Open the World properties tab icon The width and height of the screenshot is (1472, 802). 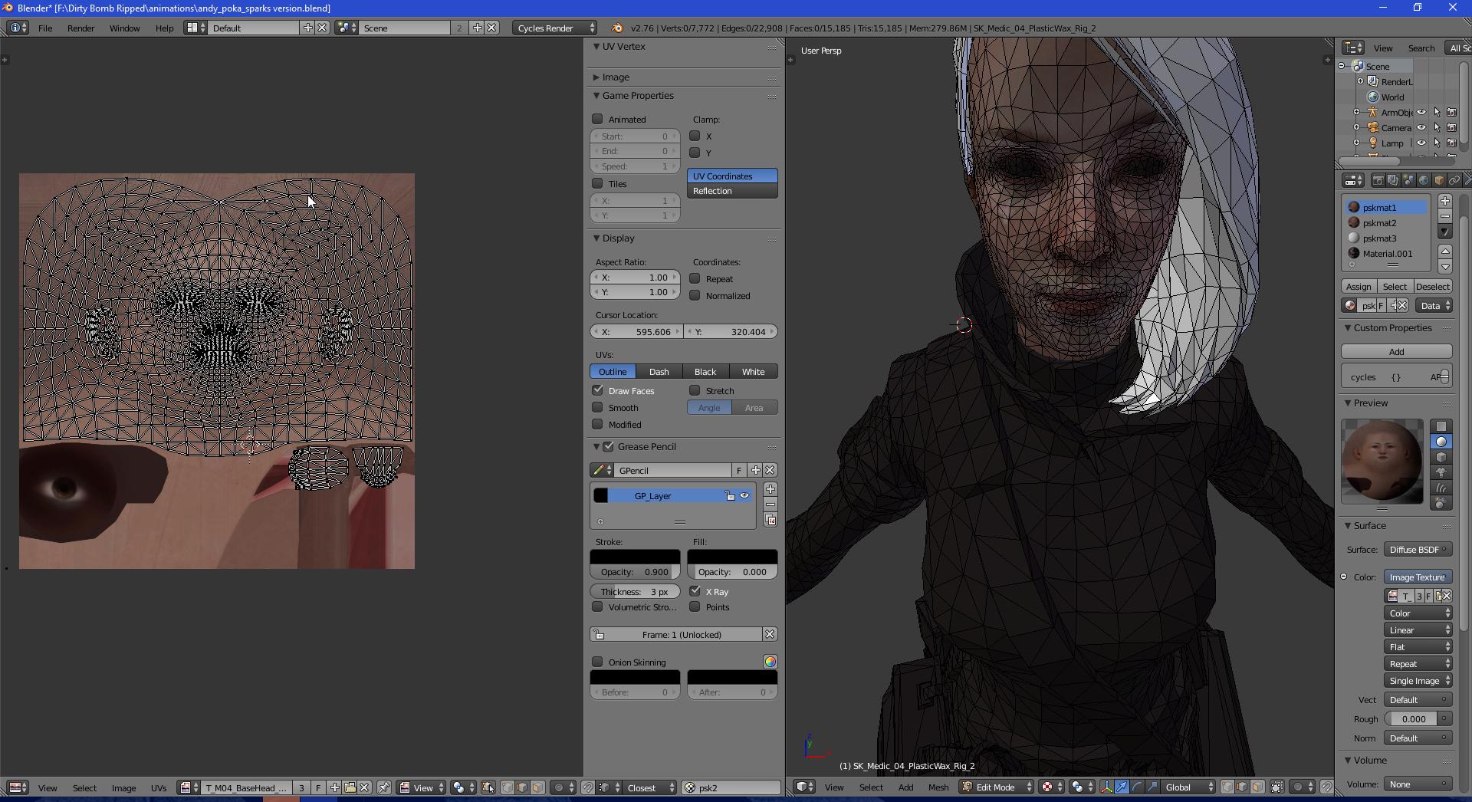point(1424,180)
